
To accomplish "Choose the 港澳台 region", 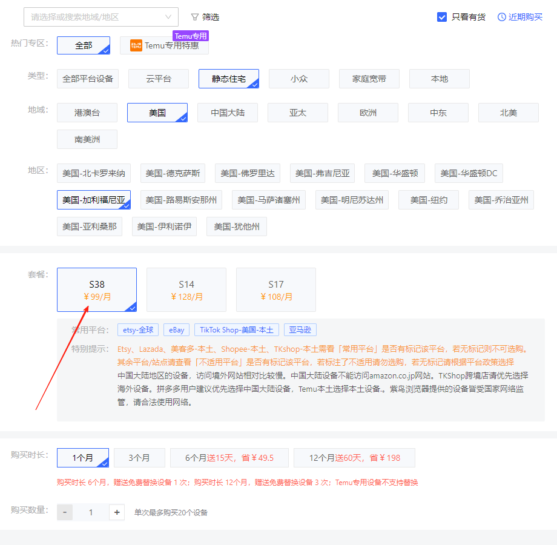I will (87, 113).
